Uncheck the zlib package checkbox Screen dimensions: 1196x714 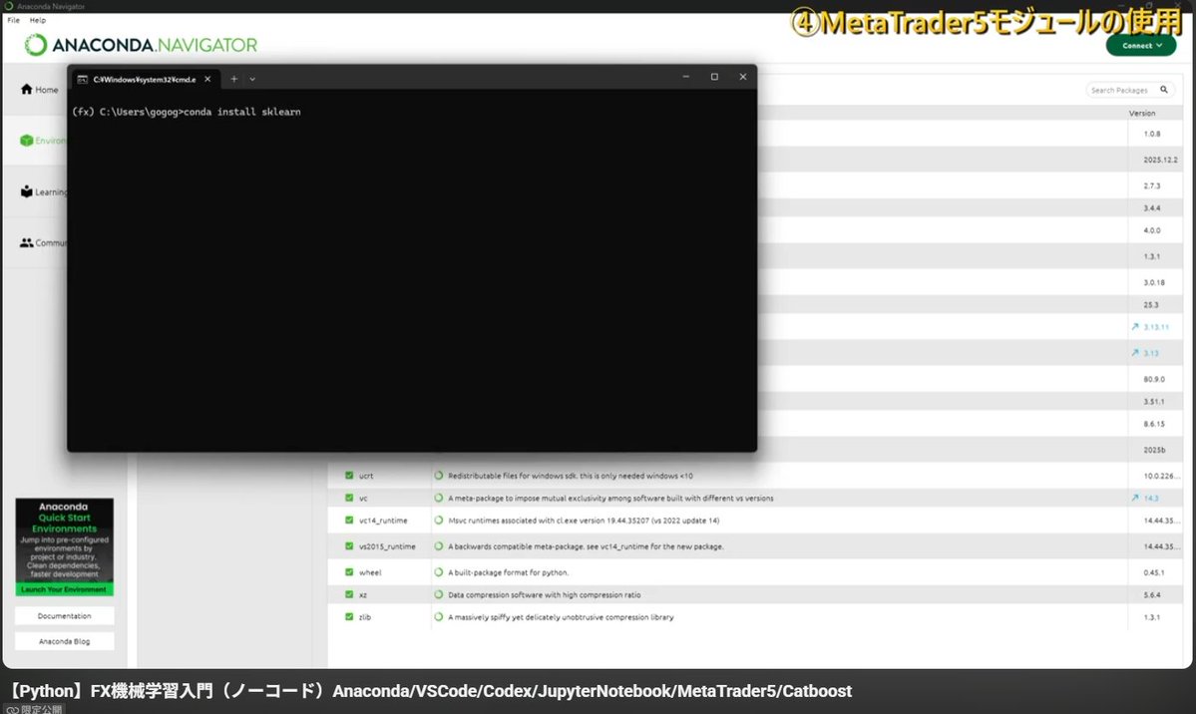tap(349, 616)
